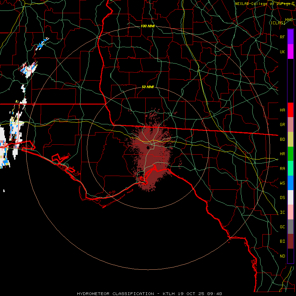The image size is (296, 296).
Task: Click the ND legend label
Action: point(283,256)
